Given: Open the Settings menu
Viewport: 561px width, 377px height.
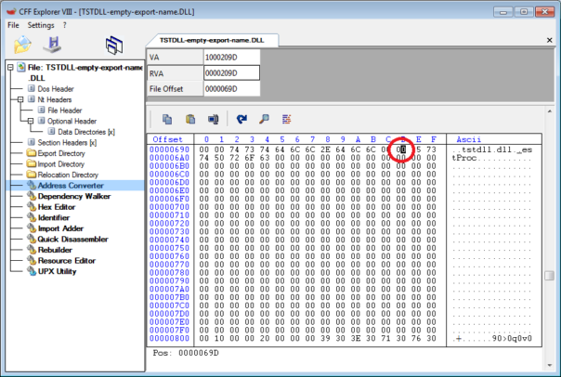Looking at the screenshot, I should pos(41,25).
